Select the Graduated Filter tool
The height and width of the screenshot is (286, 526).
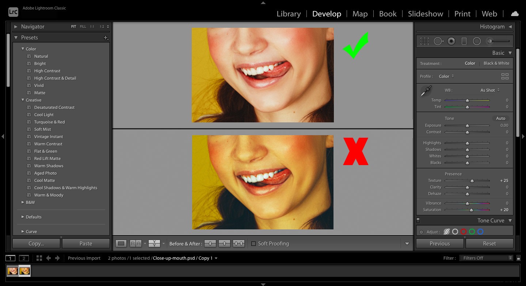tap(464, 41)
